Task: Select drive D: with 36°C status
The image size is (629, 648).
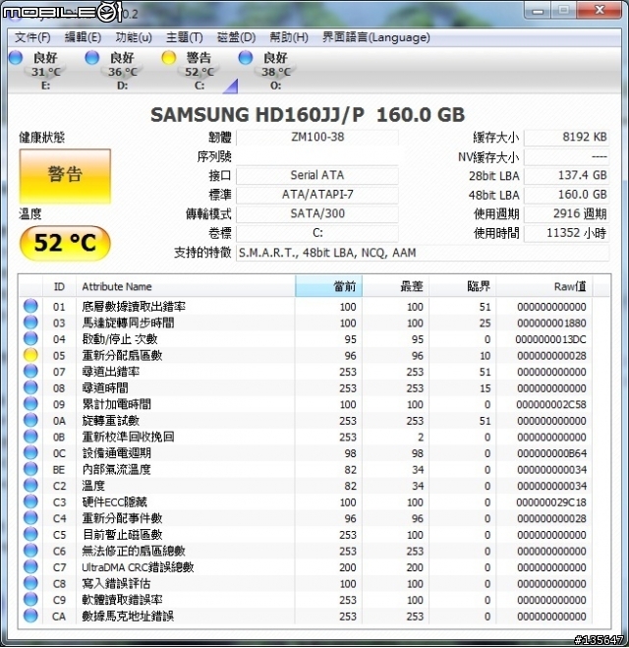Action: (113, 70)
